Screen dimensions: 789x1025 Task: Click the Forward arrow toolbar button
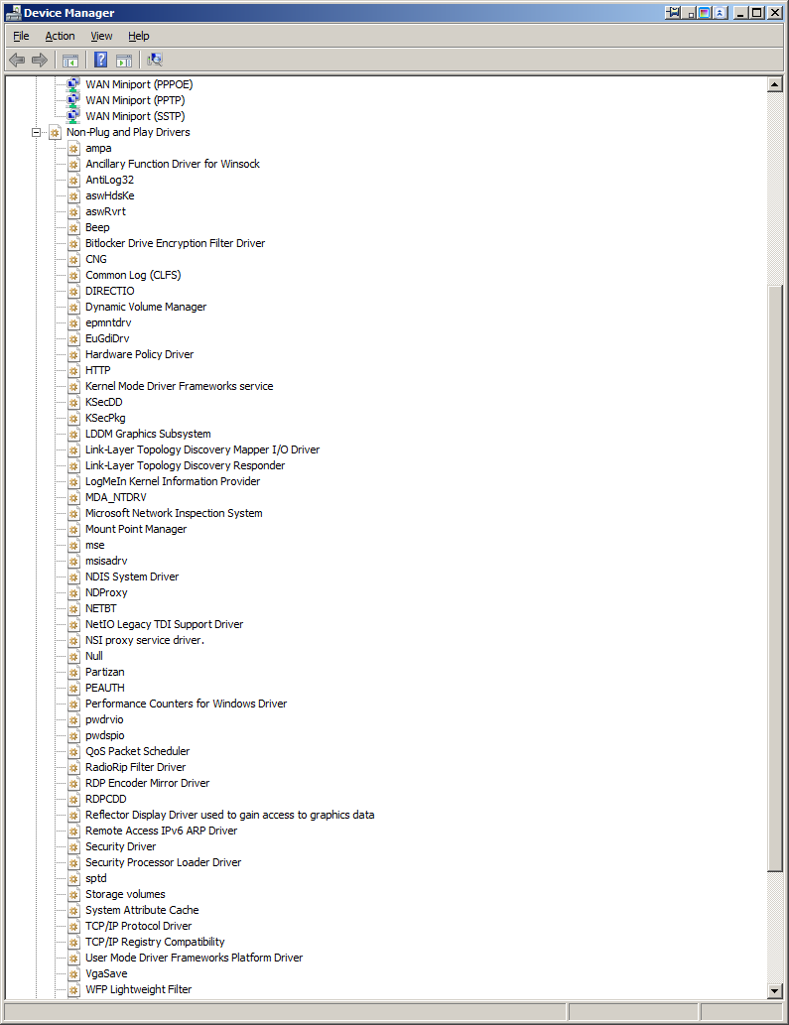[40, 60]
